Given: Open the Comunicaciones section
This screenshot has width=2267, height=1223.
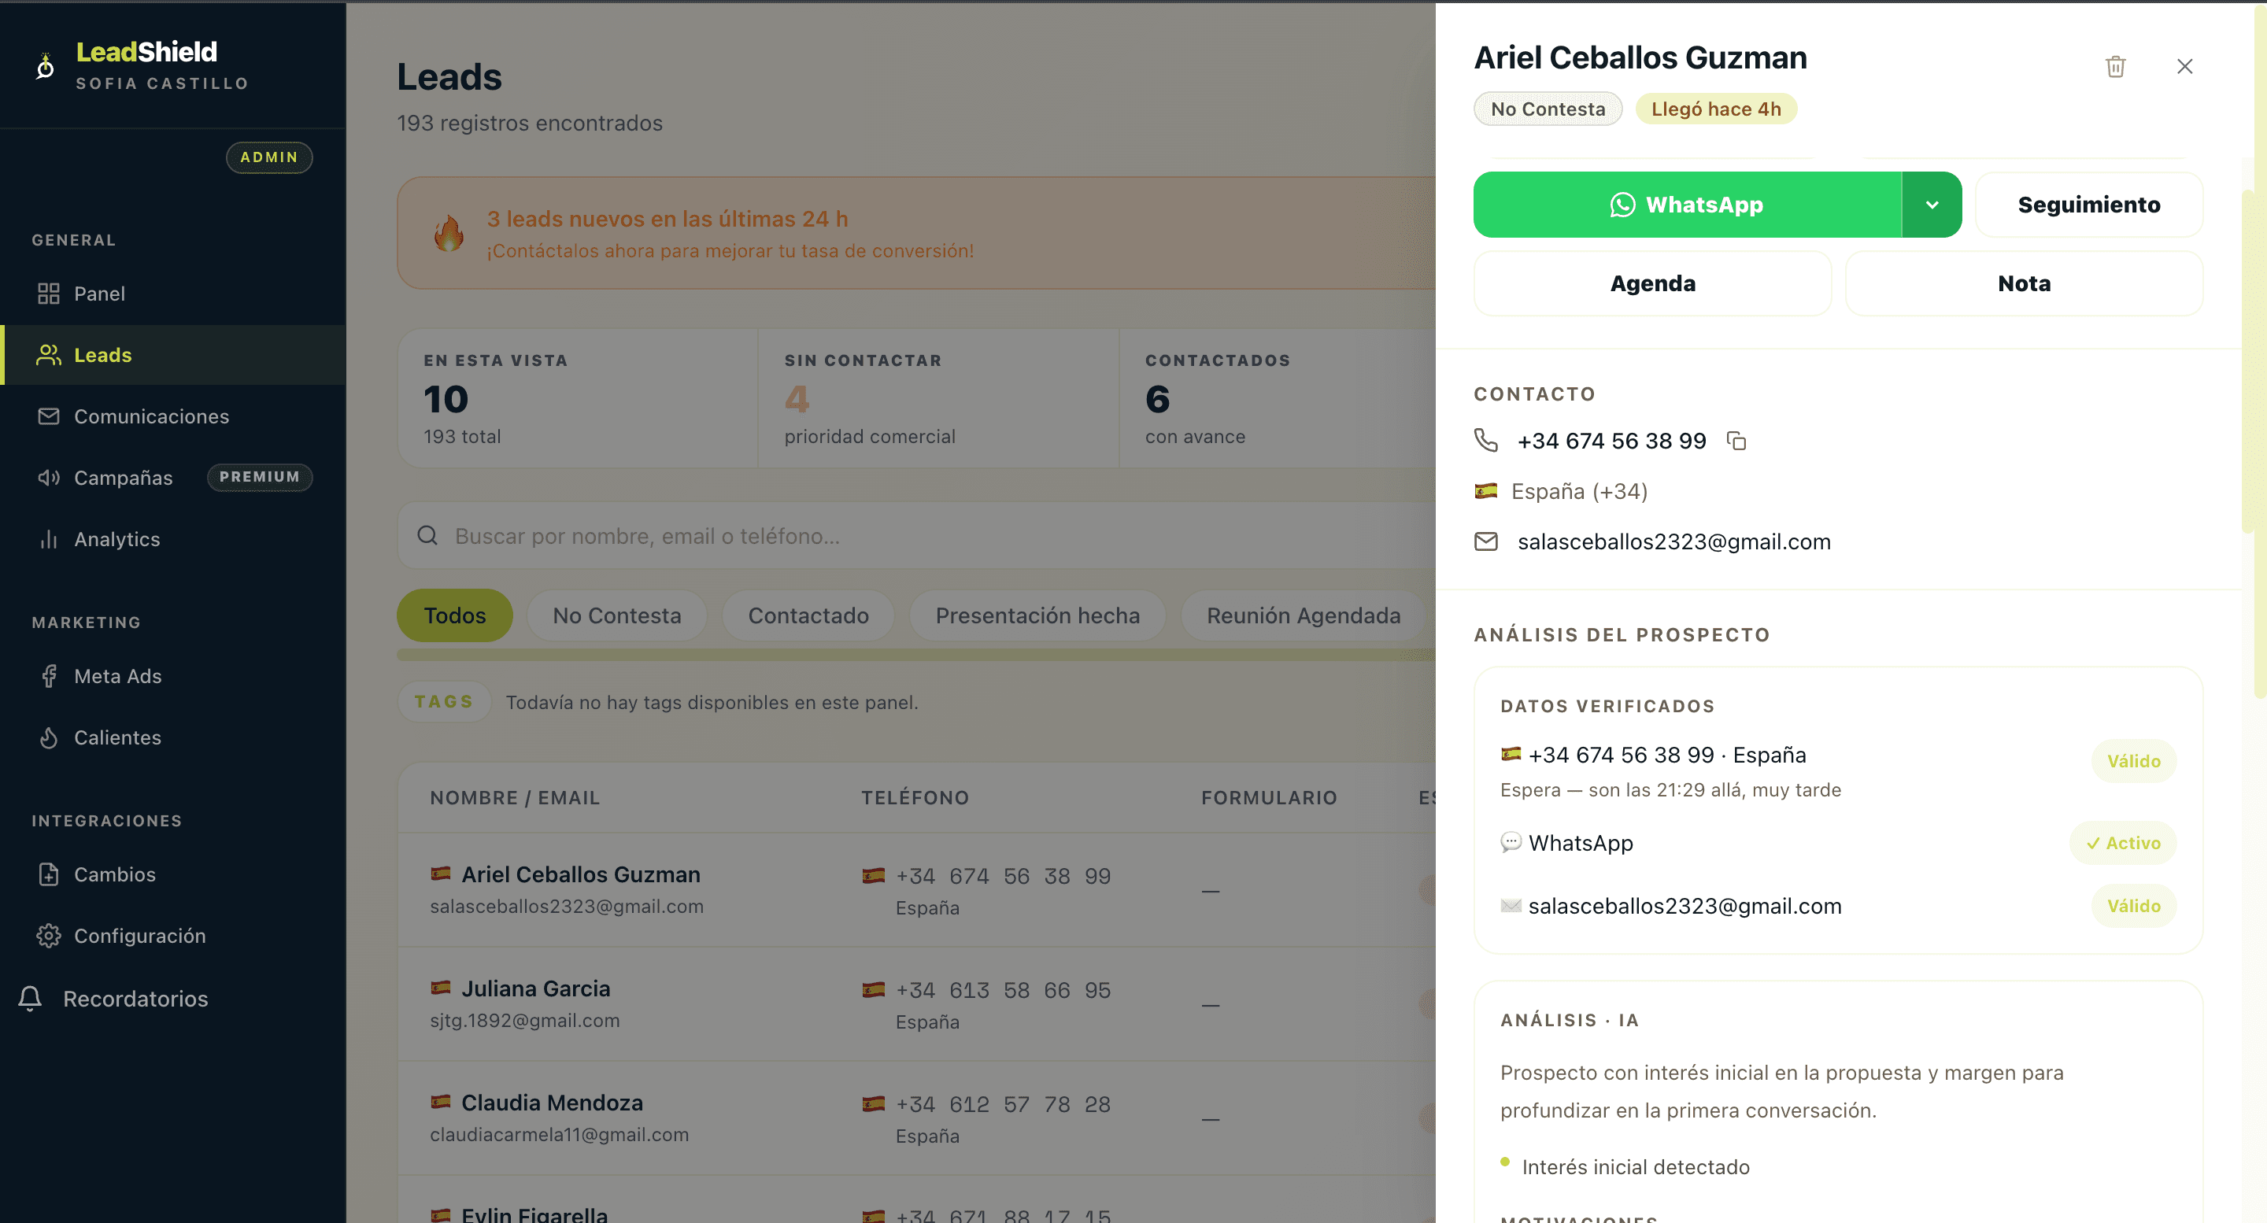Looking at the screenshot, I should [173, 416].
